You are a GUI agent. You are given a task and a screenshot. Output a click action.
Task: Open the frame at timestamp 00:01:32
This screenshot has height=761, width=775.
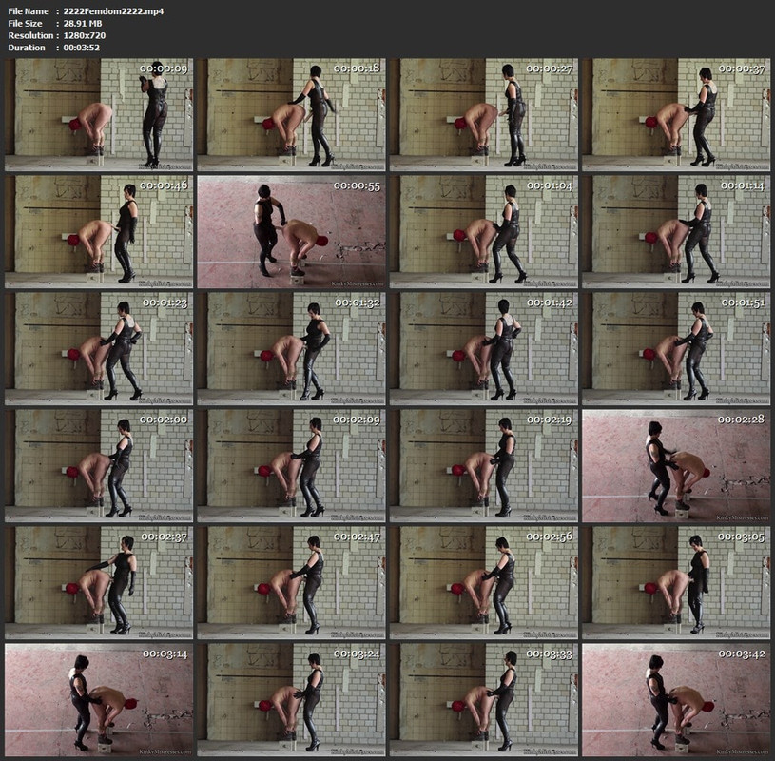point(291,348)
